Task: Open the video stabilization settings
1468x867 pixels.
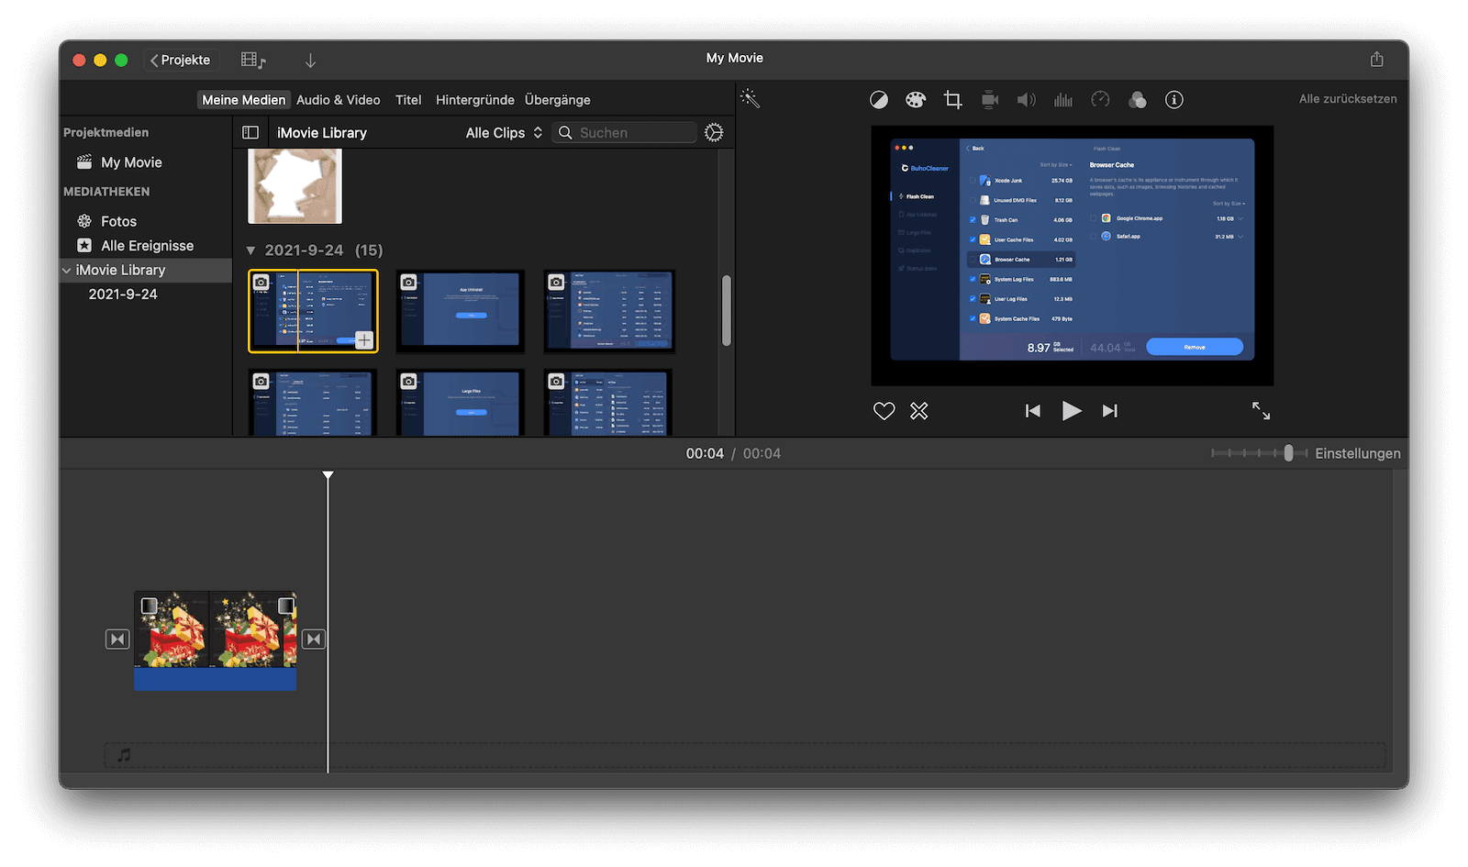Action: [x=989, y=99]
